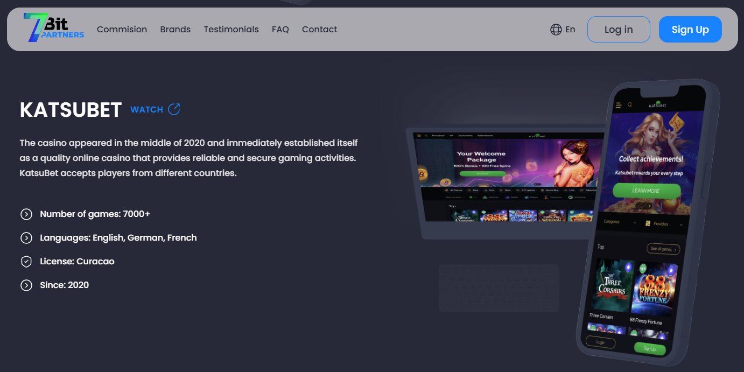Click the shield icon beside License: Curacao
The width and height of the screenshot is (744, 372).
coord(26,262)
